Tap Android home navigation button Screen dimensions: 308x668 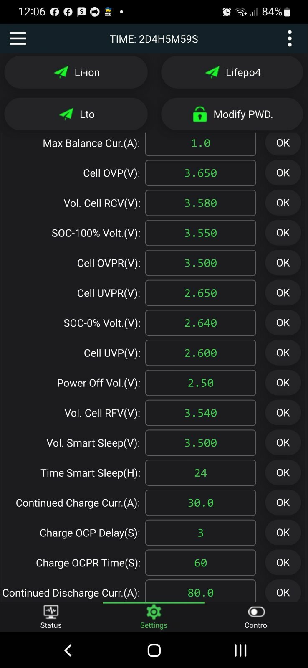coord(154,650)
